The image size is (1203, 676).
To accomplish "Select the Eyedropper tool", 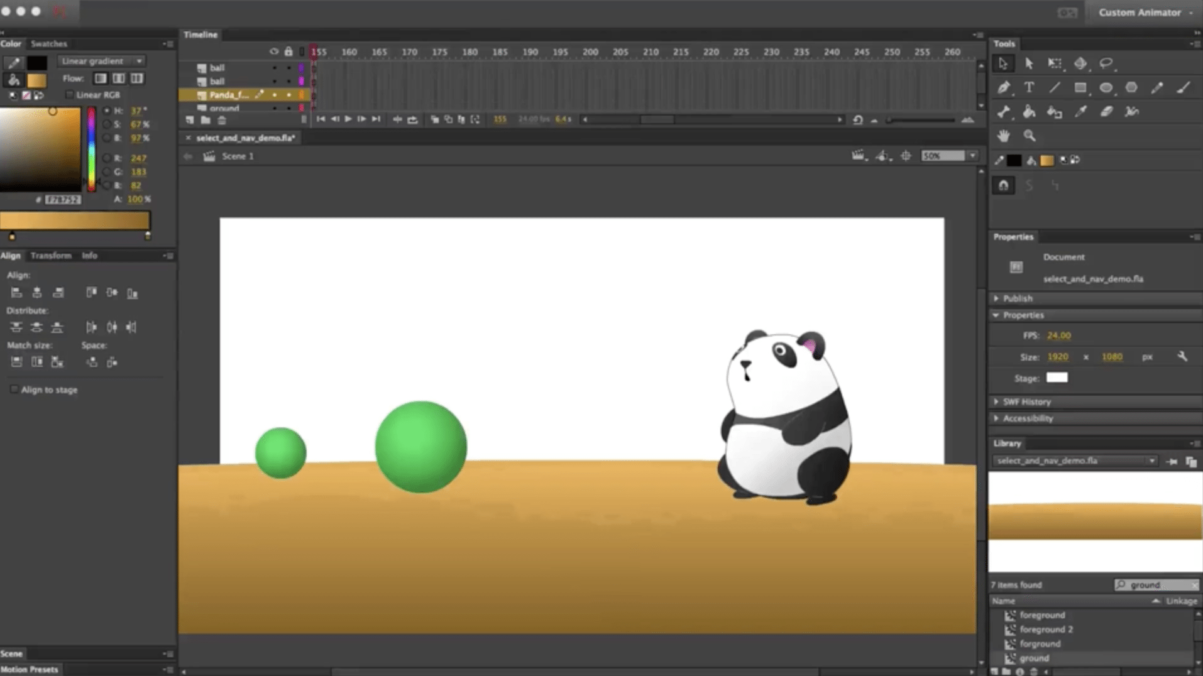I will point(1080,112).
